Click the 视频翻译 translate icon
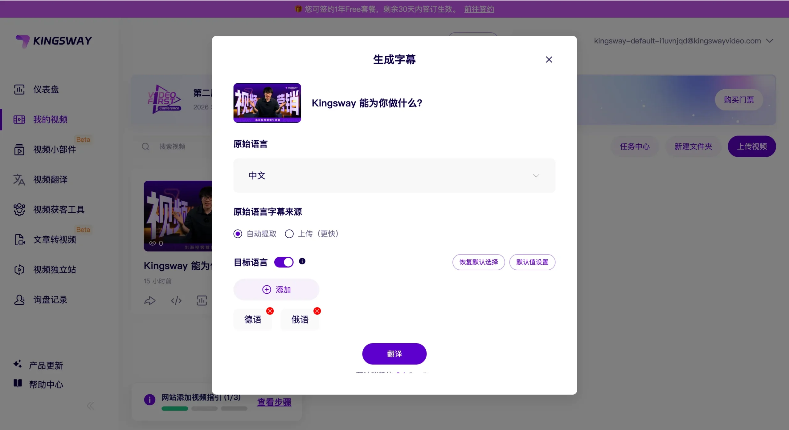The image size is (789, 430). coord(19,179)
